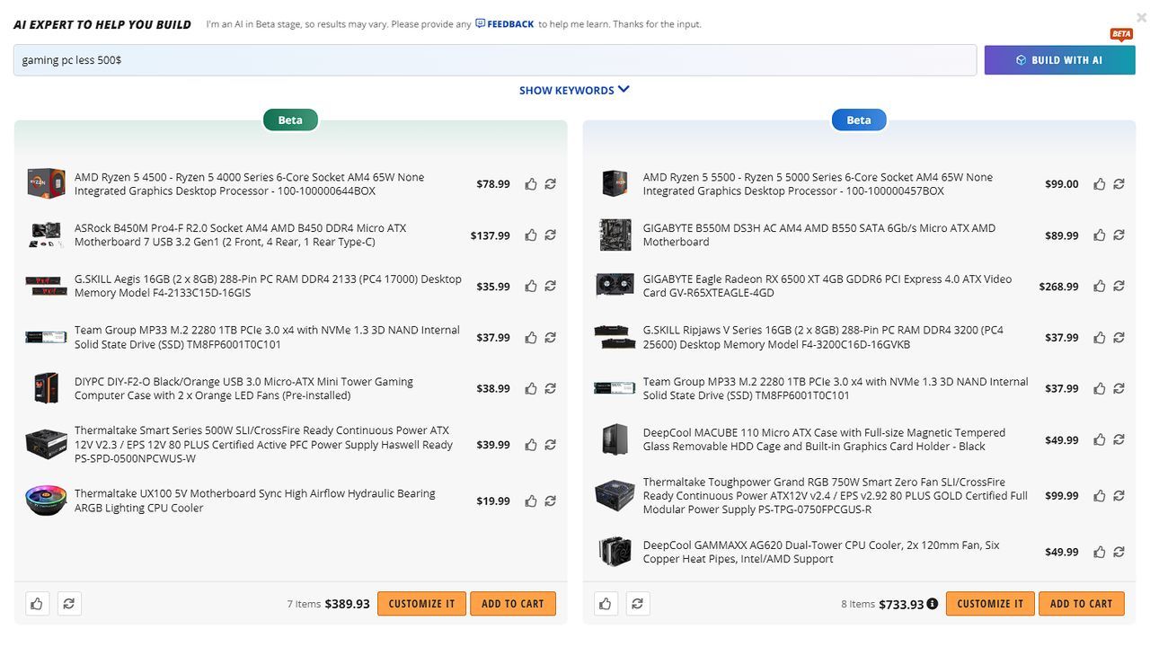View the Thermaltake UX100 ARGB cooler image
The image size is (1150, 647).
tap(46, 501)
